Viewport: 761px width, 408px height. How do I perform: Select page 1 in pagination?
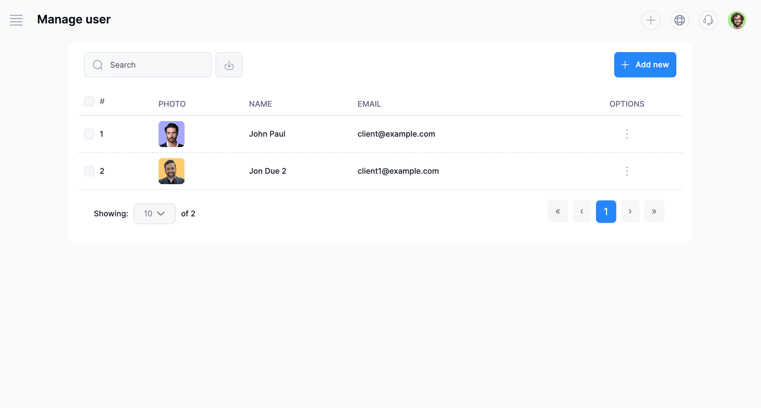[606, 211]
